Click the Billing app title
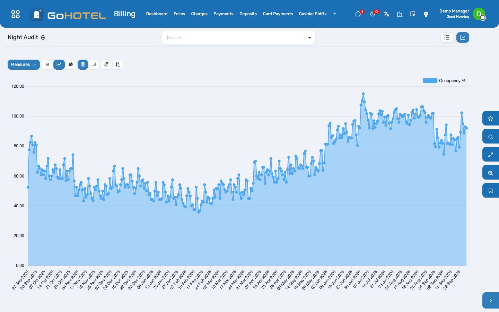Viewport: 499px width, 312px height. tap(125, 14)
